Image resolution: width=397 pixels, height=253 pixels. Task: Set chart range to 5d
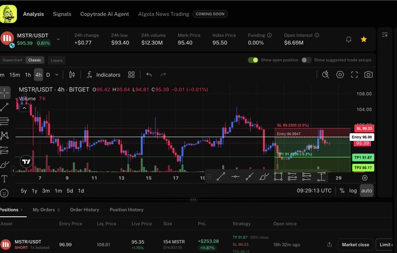click(70, 191)
